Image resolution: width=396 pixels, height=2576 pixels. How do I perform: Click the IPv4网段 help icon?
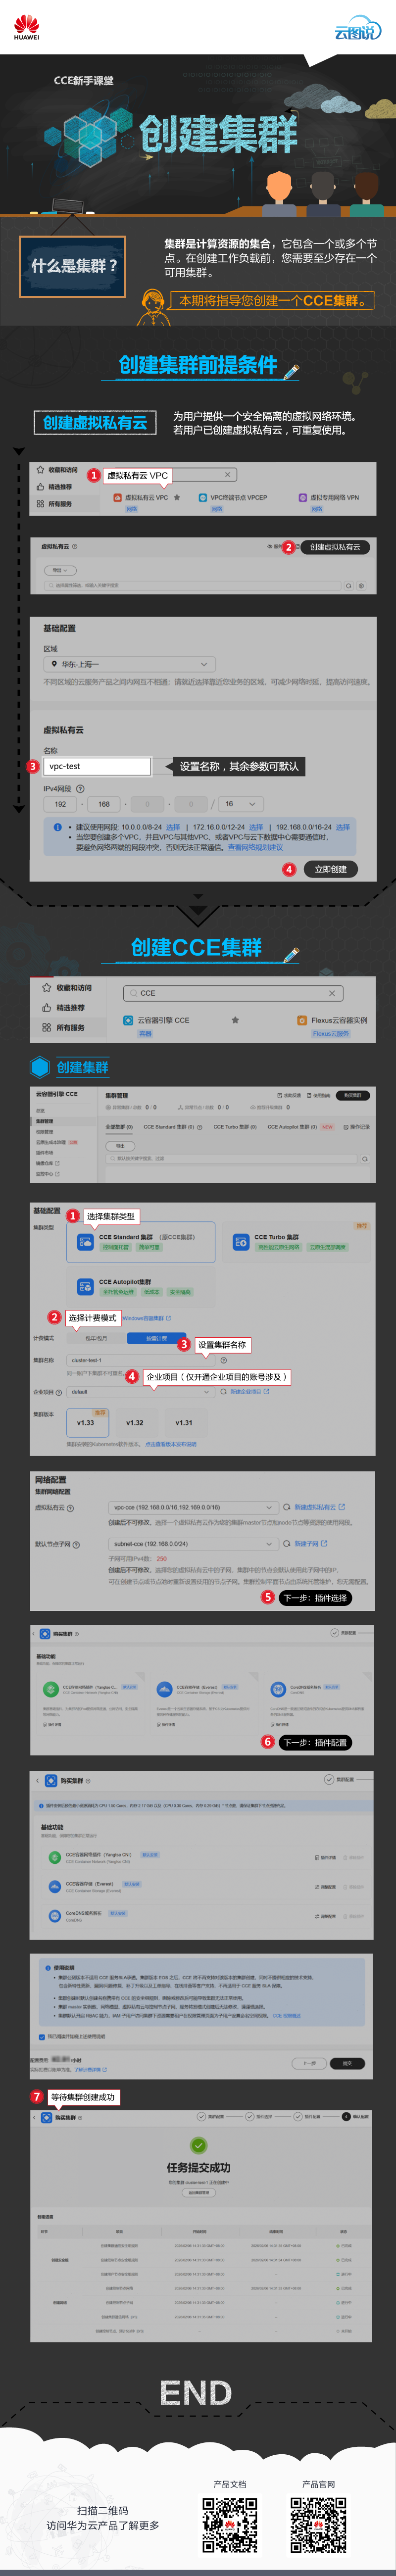click(x=80, y=789)
